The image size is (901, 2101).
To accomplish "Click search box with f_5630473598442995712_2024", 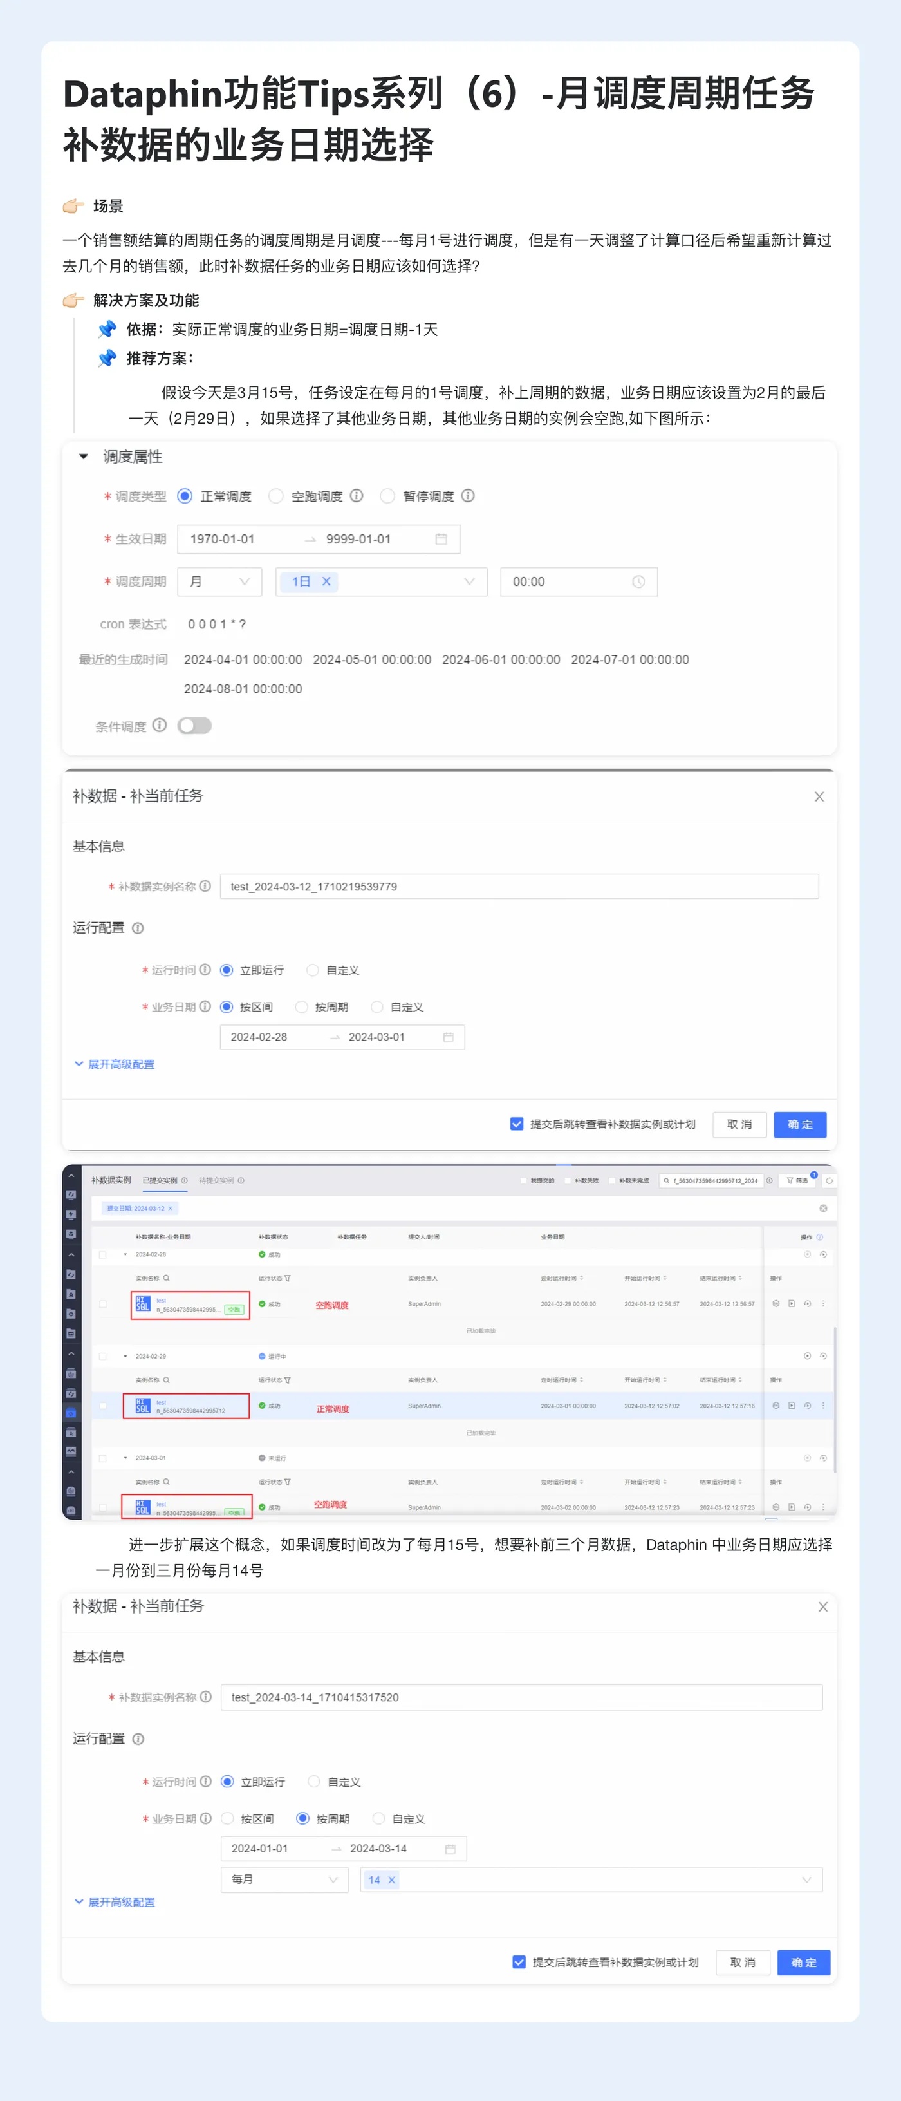I will (x=712, y=1181).
